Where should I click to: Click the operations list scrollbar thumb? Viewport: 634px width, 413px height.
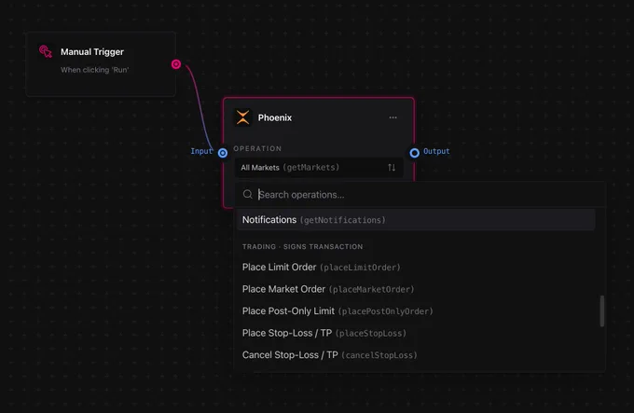pyautogui.click(x=602, y=310)
